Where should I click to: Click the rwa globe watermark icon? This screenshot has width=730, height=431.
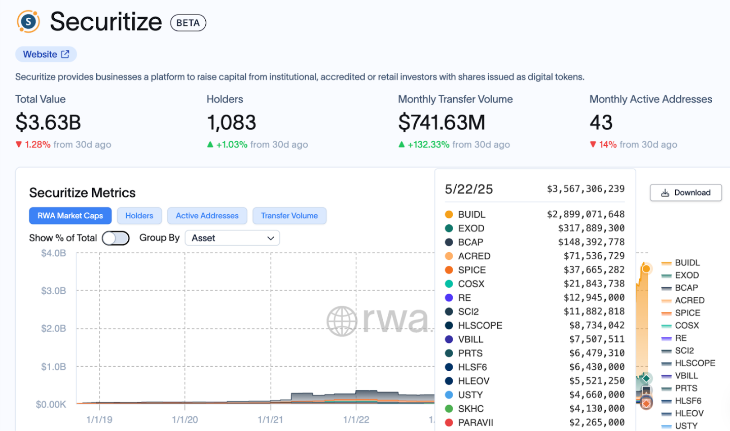342,321
